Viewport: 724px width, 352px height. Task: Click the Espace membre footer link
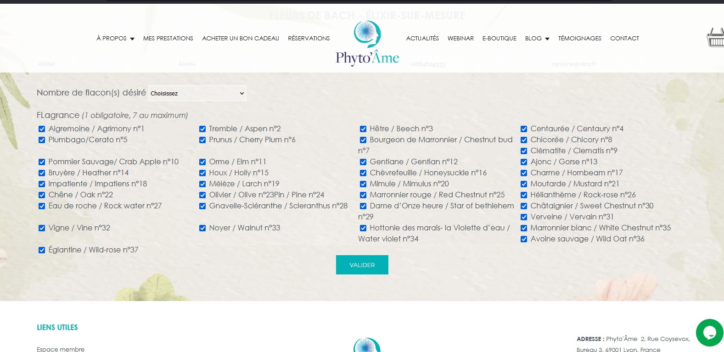[x=61, y=349]
